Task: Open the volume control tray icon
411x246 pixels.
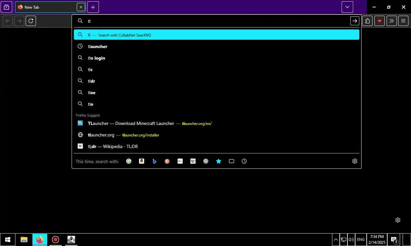Action: pyautogui.click(x=351, y=240)
